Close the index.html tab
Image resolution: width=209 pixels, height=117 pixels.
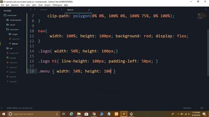(x=61, y=10)
